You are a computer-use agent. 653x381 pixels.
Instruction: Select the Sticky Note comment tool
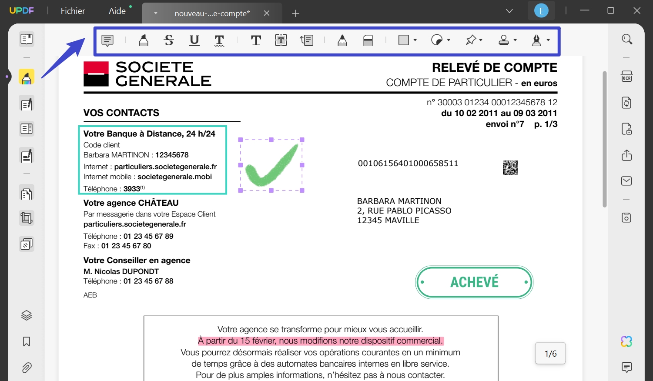tap(107, 40)
